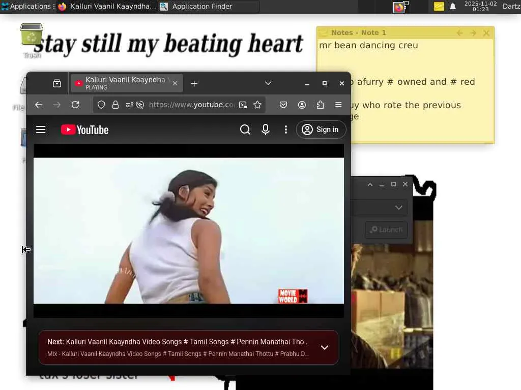521x390 pixels.
Task: View site security padlock info
Action: (x=115, y=105)
